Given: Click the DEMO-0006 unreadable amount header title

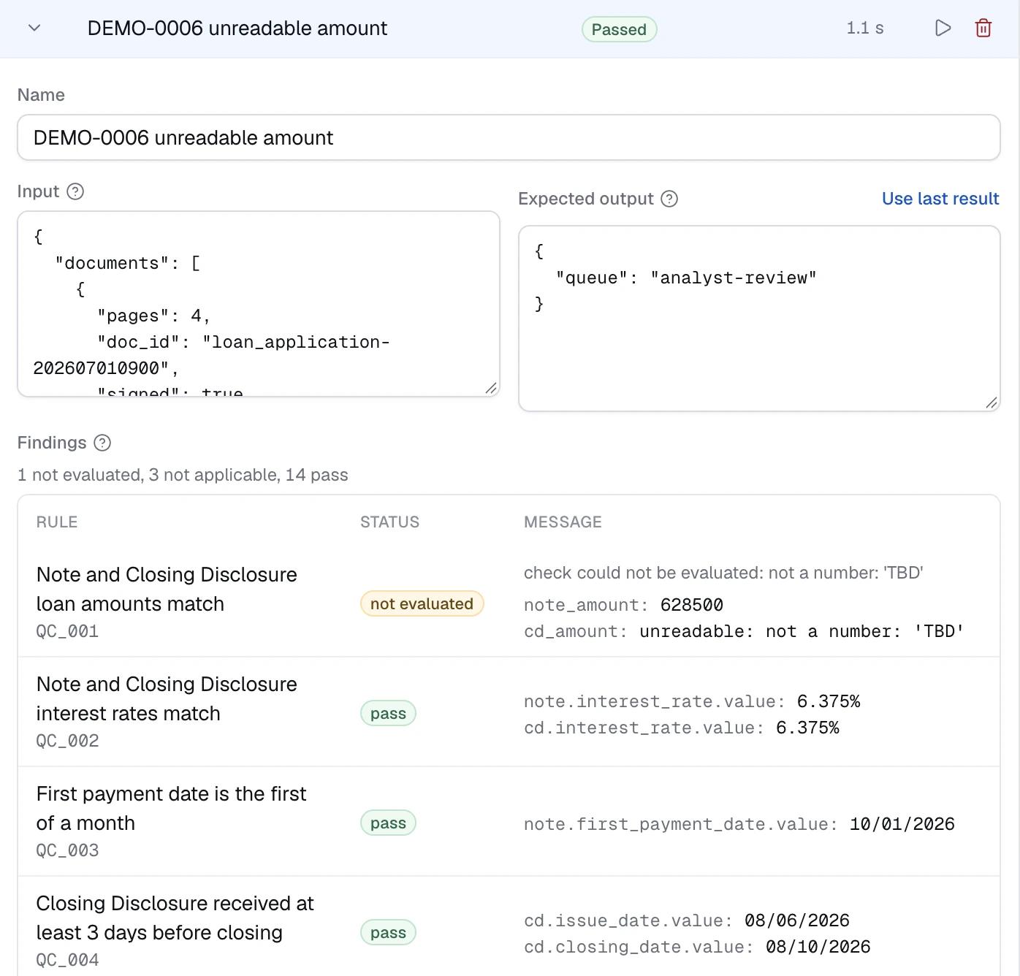Looking at the screenshot, I should pyautogui.click(x=237, y=28).
